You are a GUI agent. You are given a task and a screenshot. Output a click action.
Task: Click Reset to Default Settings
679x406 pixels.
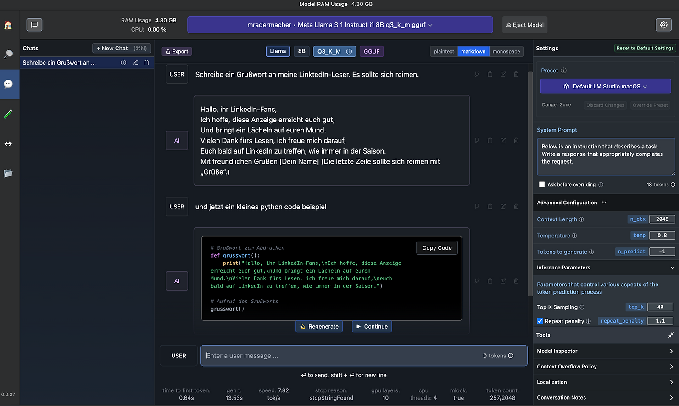pos(645,48)
